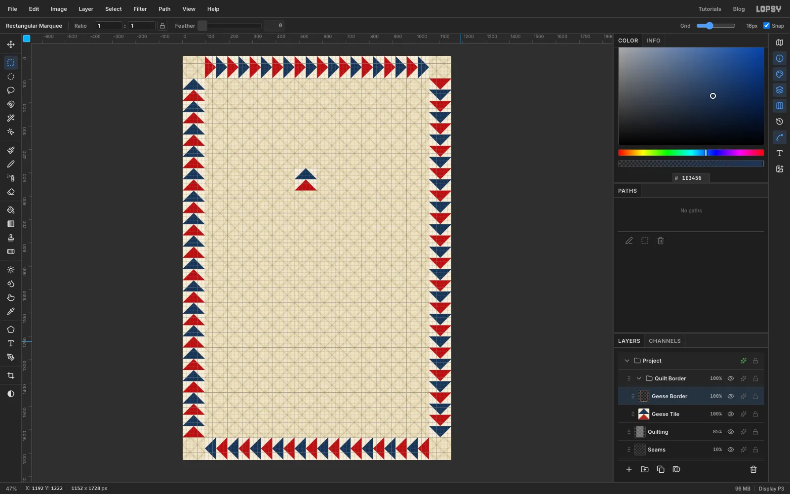The width and height of the screenshot is (790, 494).
Task: Hide the Geese Tile layer
Action: pos(731,414)
